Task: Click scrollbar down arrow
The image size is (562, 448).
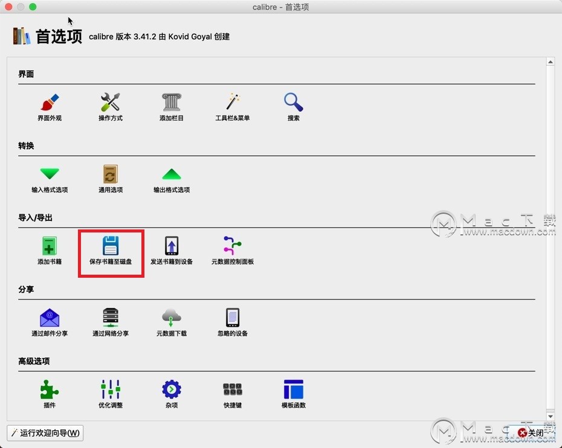Action: 550,416
